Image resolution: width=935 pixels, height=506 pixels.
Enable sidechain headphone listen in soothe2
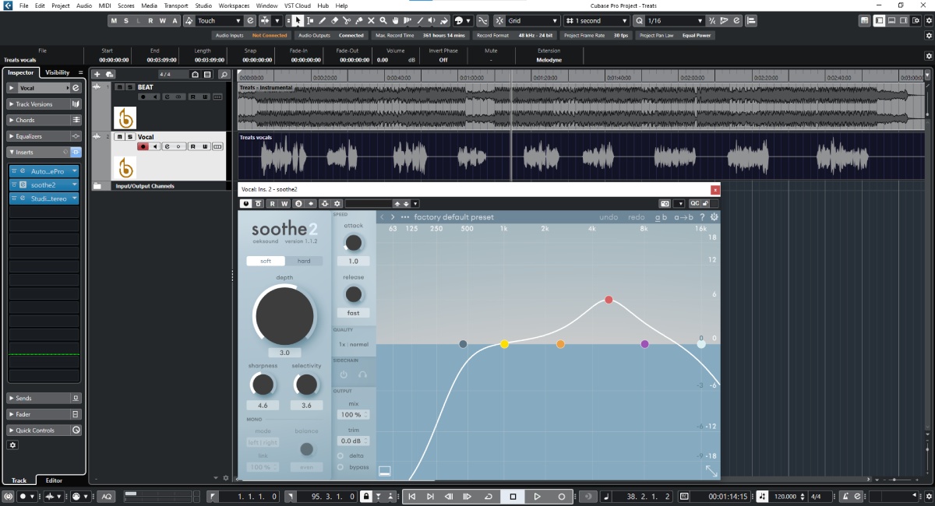[363, 374]
